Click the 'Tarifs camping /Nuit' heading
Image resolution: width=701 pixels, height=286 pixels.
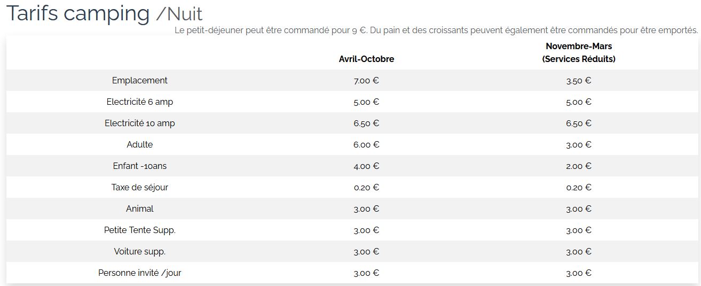point(104,13)
